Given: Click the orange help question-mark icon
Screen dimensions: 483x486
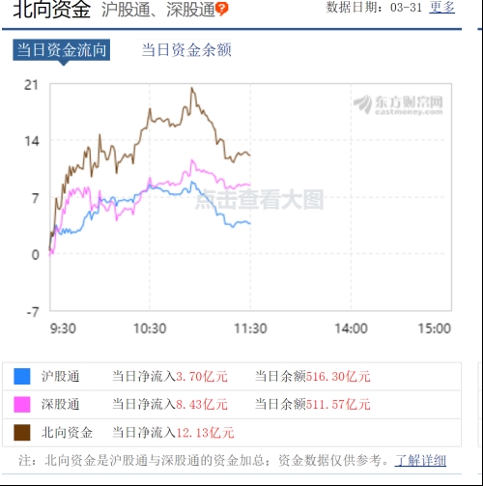Looking at the screenshot, I should [x=221, y=9].
